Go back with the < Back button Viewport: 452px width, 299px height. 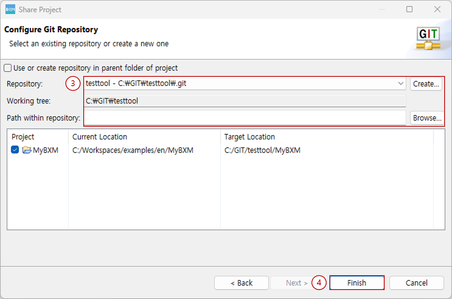(x=241, y=283)
